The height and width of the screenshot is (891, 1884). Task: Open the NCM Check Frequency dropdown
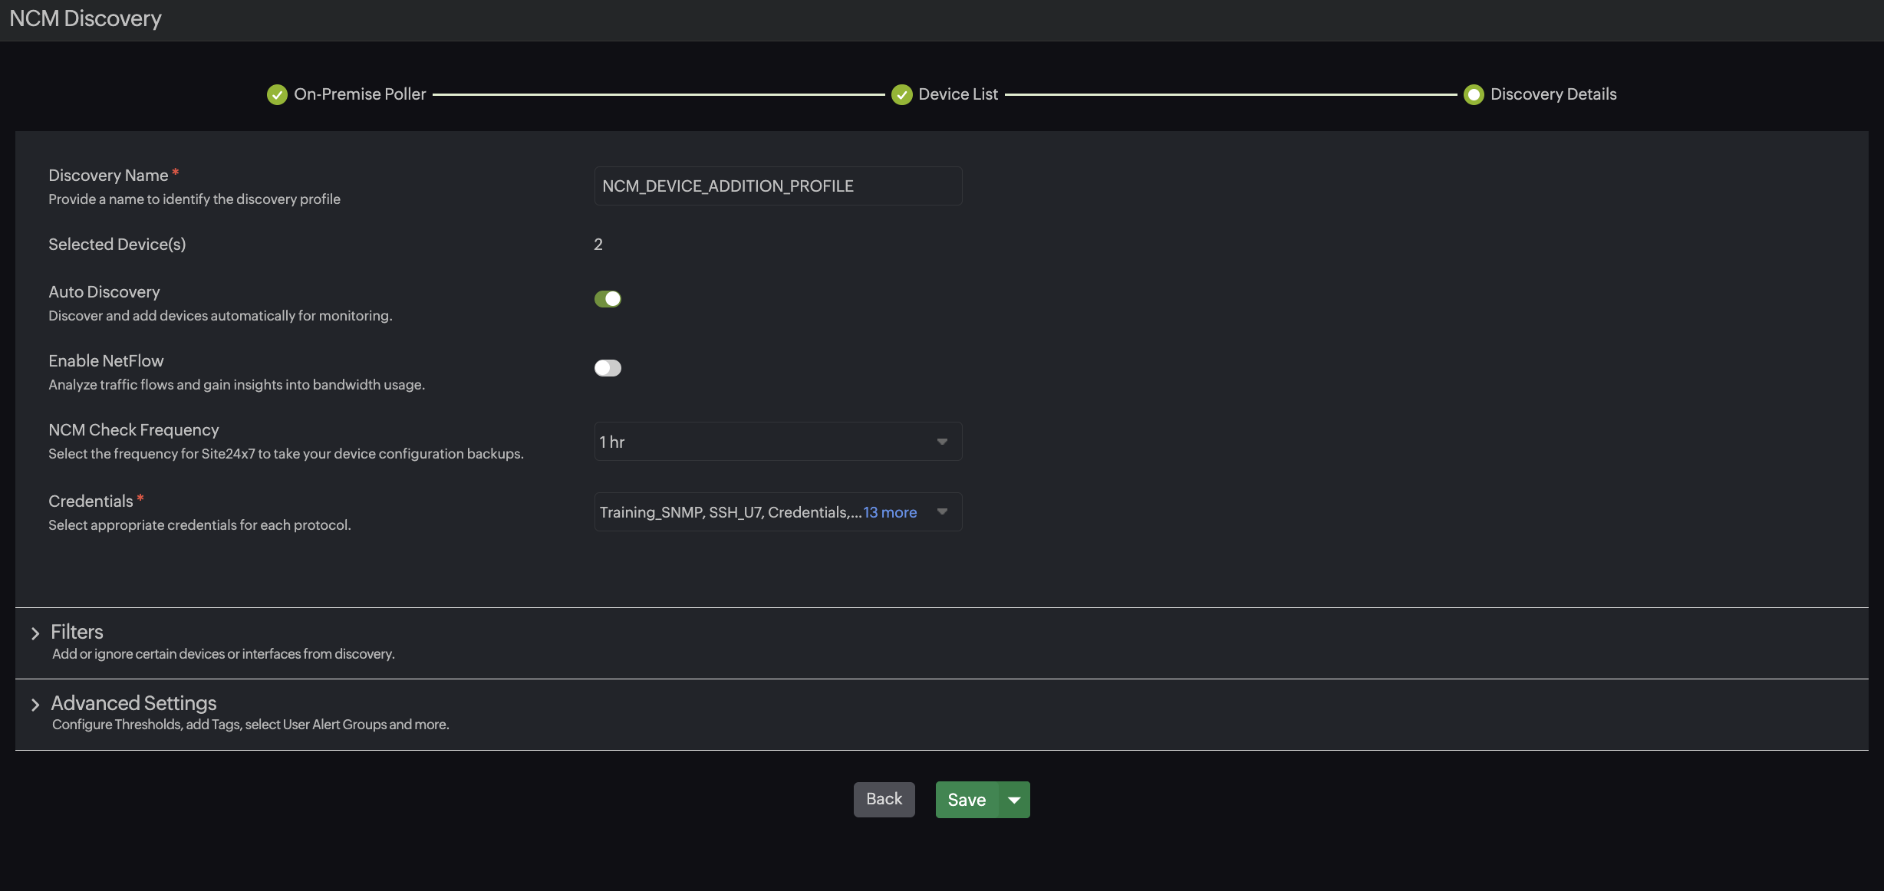coord(777,441)
